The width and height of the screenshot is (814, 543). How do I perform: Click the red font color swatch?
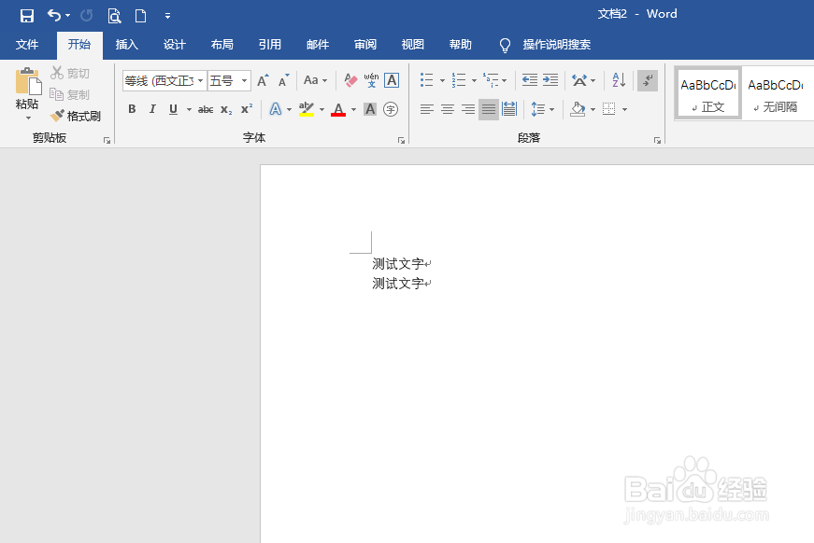point(336,109)
